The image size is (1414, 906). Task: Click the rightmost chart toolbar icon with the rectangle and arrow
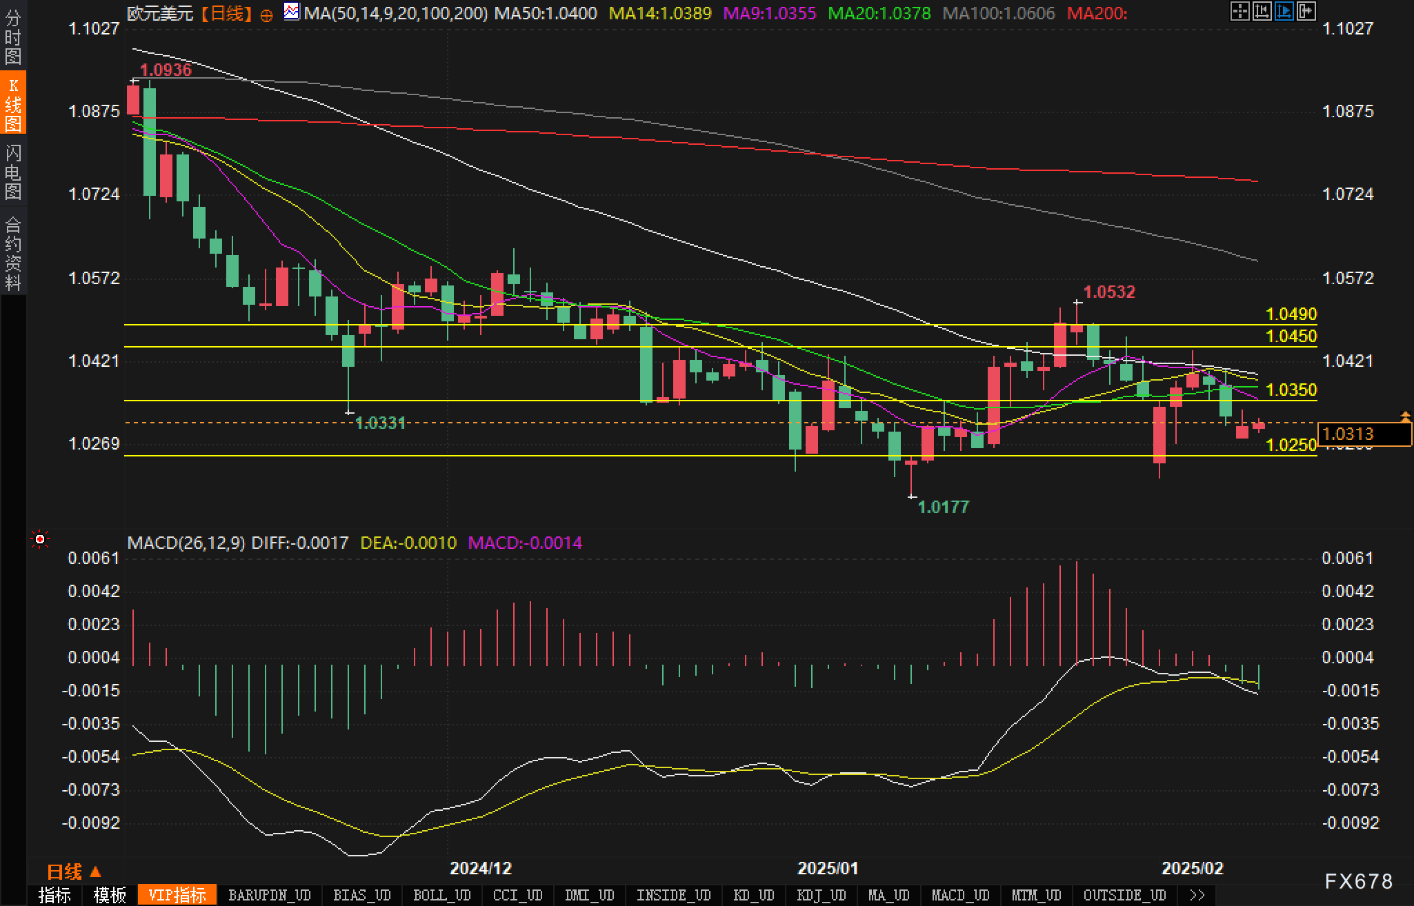[x=1306, y=11]
